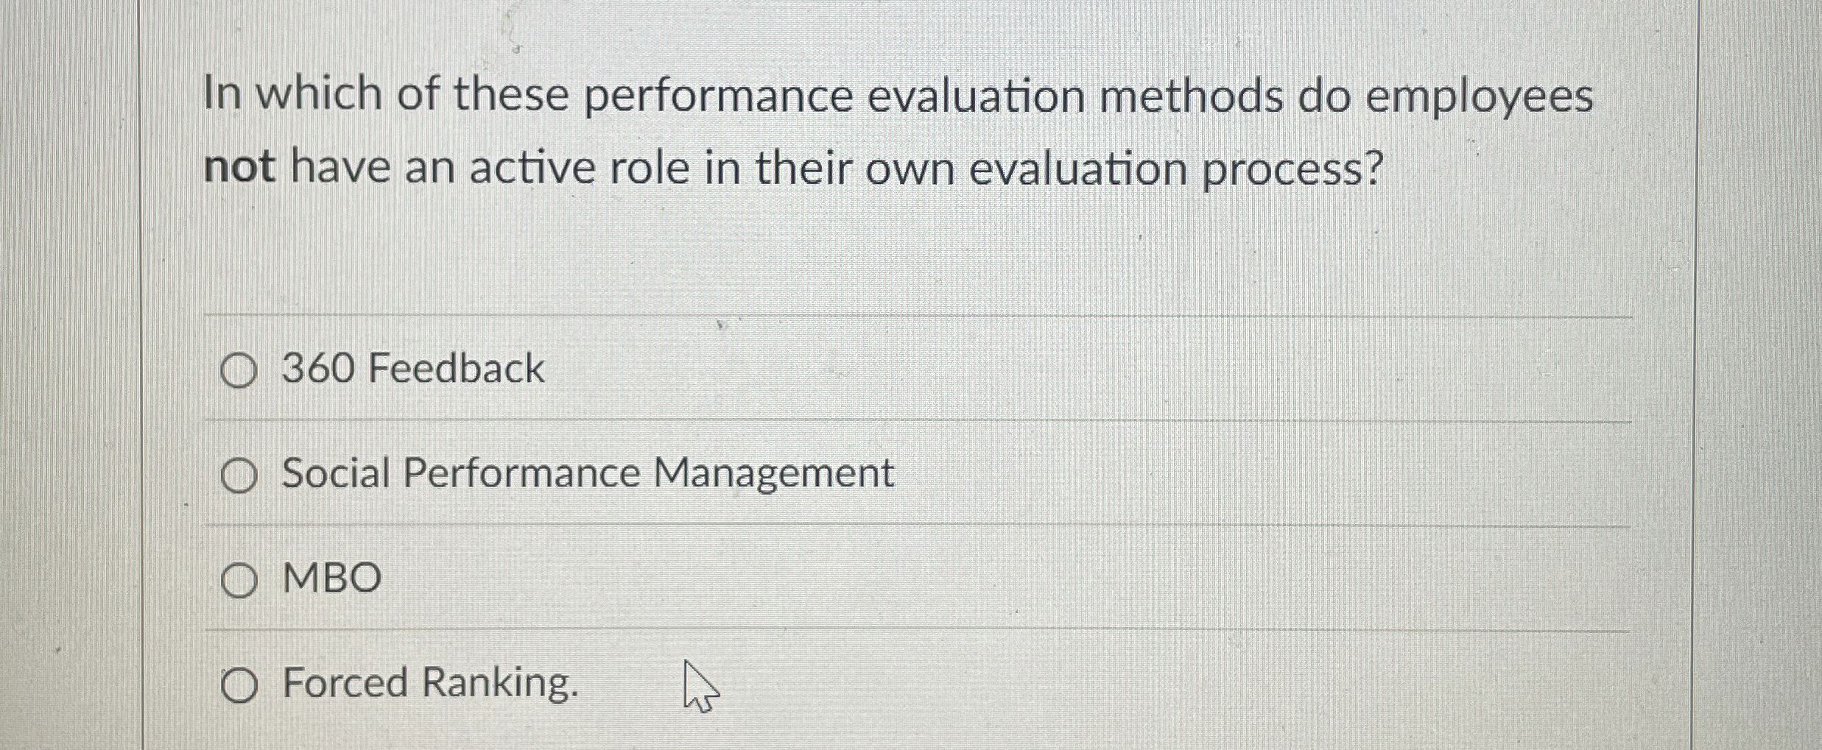Choose the Social Performance Management radio button
Image resolution: width=1822 pixels, height=750 pixels.
click(239, 475)
